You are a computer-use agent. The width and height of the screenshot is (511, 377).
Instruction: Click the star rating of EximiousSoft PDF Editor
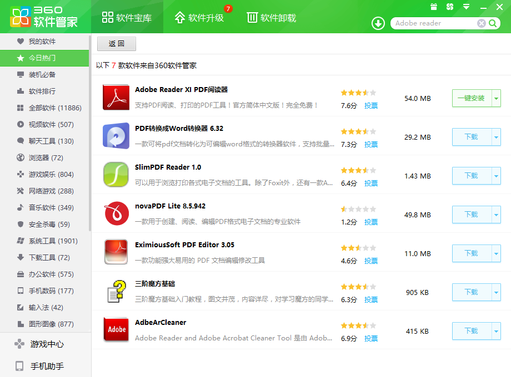pos(358,248)
